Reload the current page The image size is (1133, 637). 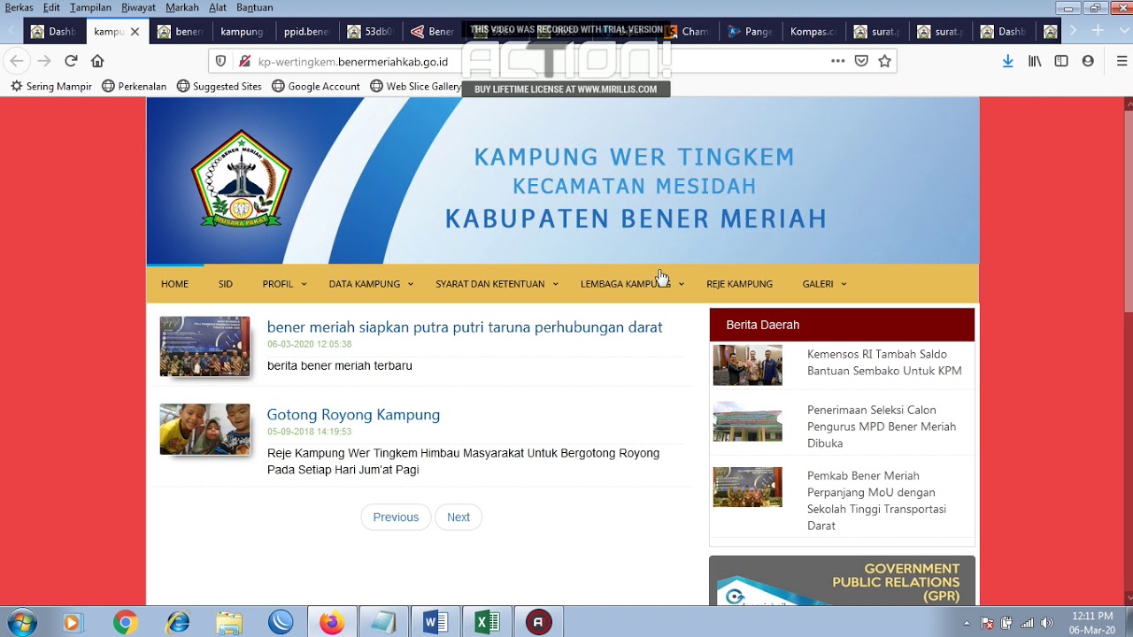[x=71, y=61]
